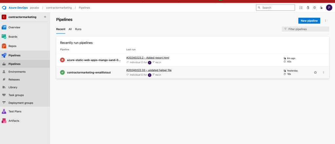Click the Pipelines breadcrumb link
The width and height of the screenshot is (335, 144).
point(84,8)
